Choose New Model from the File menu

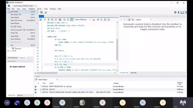tap(23, 12)
